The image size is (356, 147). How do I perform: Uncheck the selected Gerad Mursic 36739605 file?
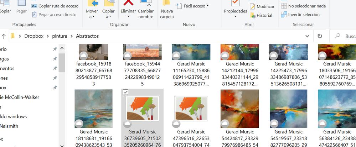[126, 93]
